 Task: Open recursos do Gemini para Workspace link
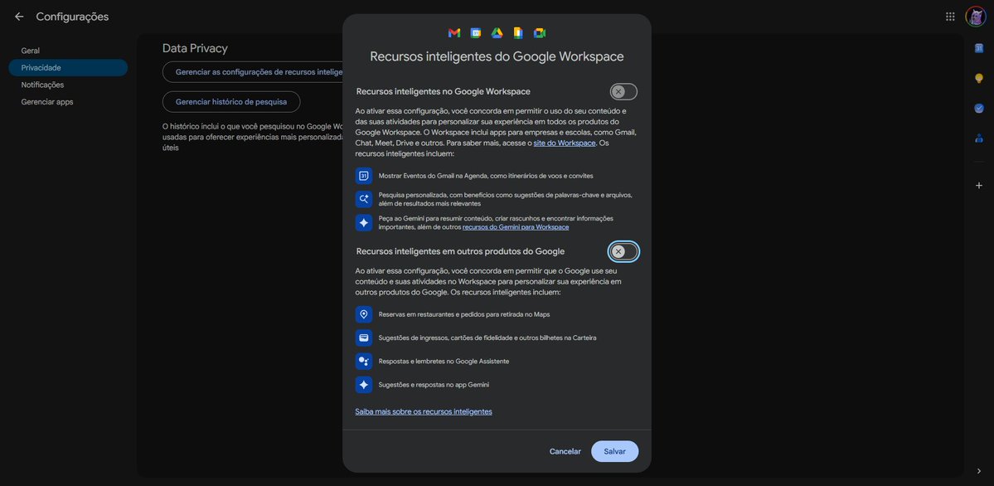point(516,227)
